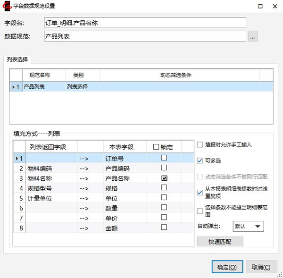This screenshot has width=283, height=278.
Task: Click the 数据规范 text field
Action: (145, 36)
